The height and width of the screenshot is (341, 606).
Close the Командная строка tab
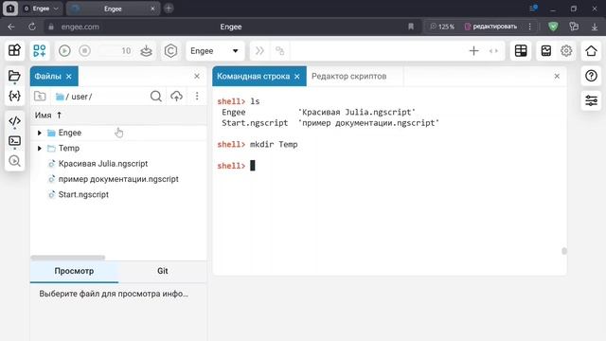pyautogui.click(x=296, y=77)
